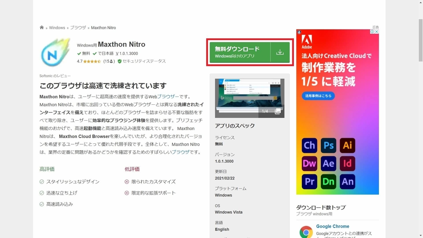
Task: Click version V 1.0.1.3000 link
Action: point(127,54)
